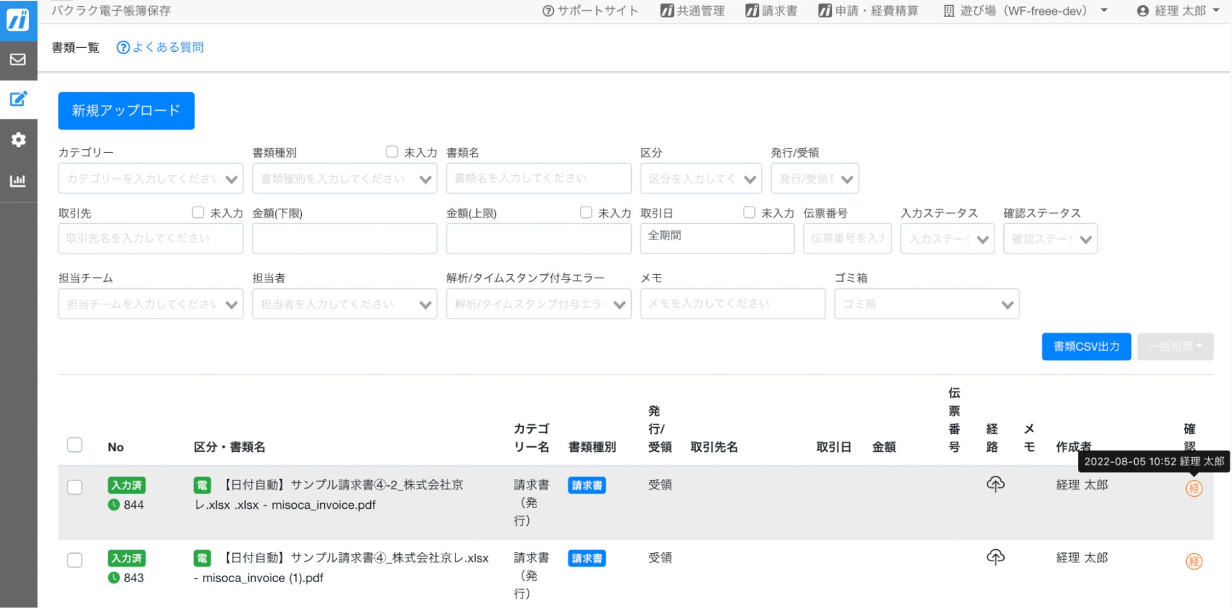Open document サンプル請求書④ in row 843

(x=341, y=568)
